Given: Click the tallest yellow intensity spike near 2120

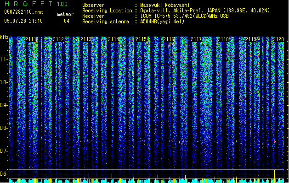Looking at the screenshot, I should click(274, 176).
